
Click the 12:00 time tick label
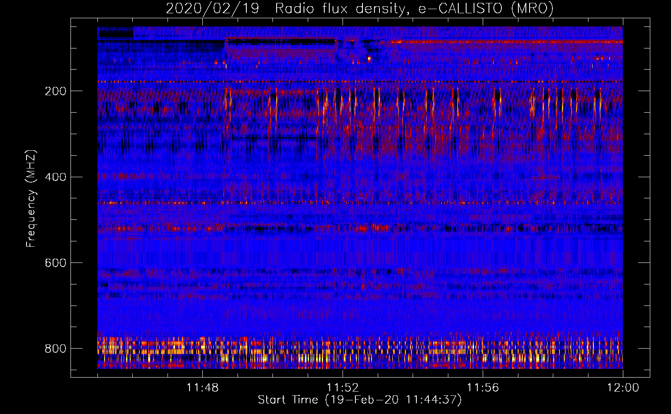(623, 388)
